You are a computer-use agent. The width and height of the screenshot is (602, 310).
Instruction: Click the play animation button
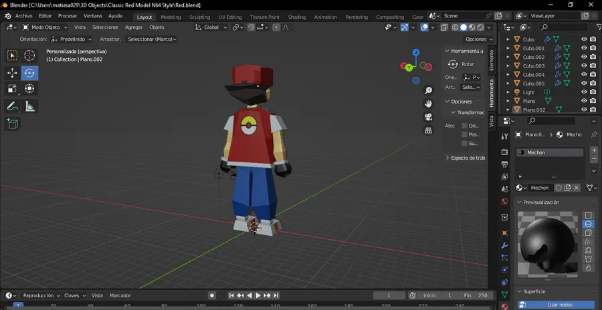258,295
